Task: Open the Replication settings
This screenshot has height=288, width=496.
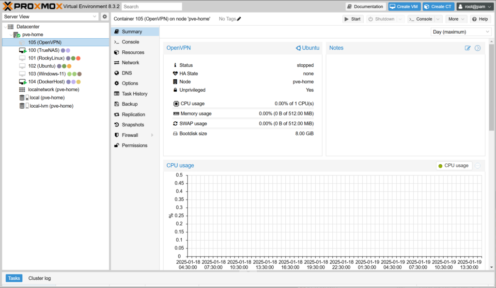Action: pyautogui.click(x=133, y=115)
